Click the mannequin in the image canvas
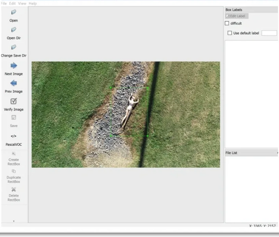Viewport: 279px width, 237px height. pos(129,111)
